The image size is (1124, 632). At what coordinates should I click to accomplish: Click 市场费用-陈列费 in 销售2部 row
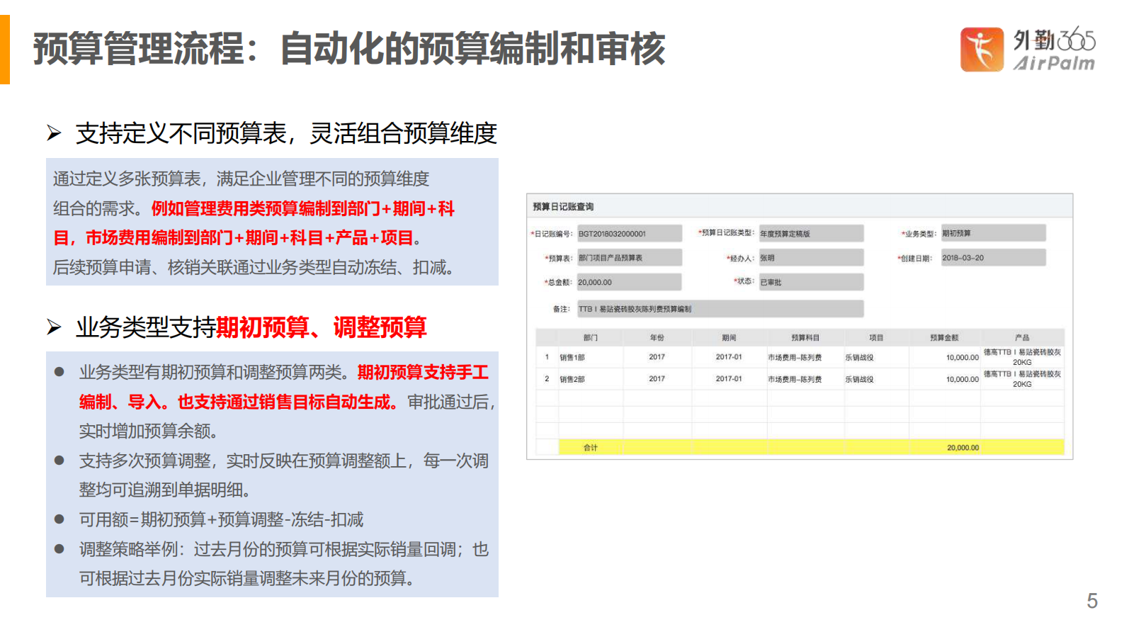click(x=795, y=379)
